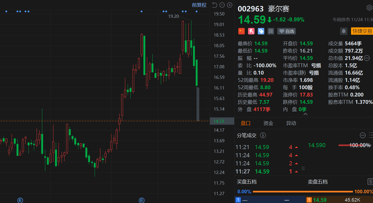Click the chart reset (undo arrow) icon
373x203 pixels.
pos(214,5)
